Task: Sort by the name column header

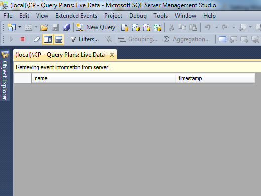Action: pyautogui.click(x=103, y=78)
